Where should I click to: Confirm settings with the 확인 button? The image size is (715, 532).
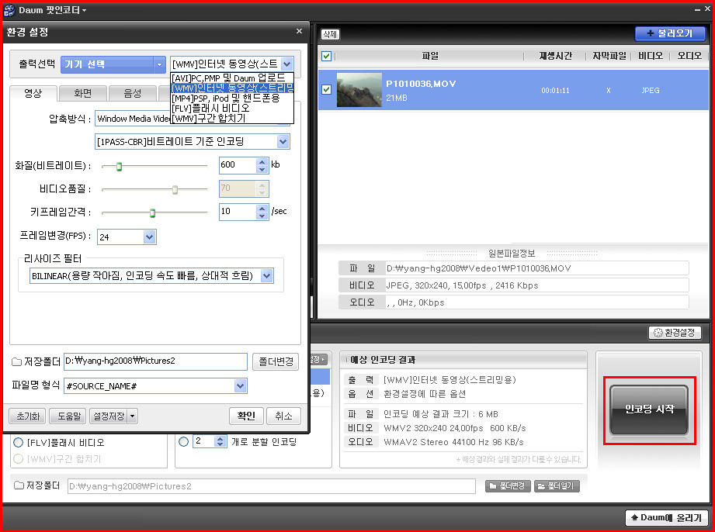(x=246, y=416)
